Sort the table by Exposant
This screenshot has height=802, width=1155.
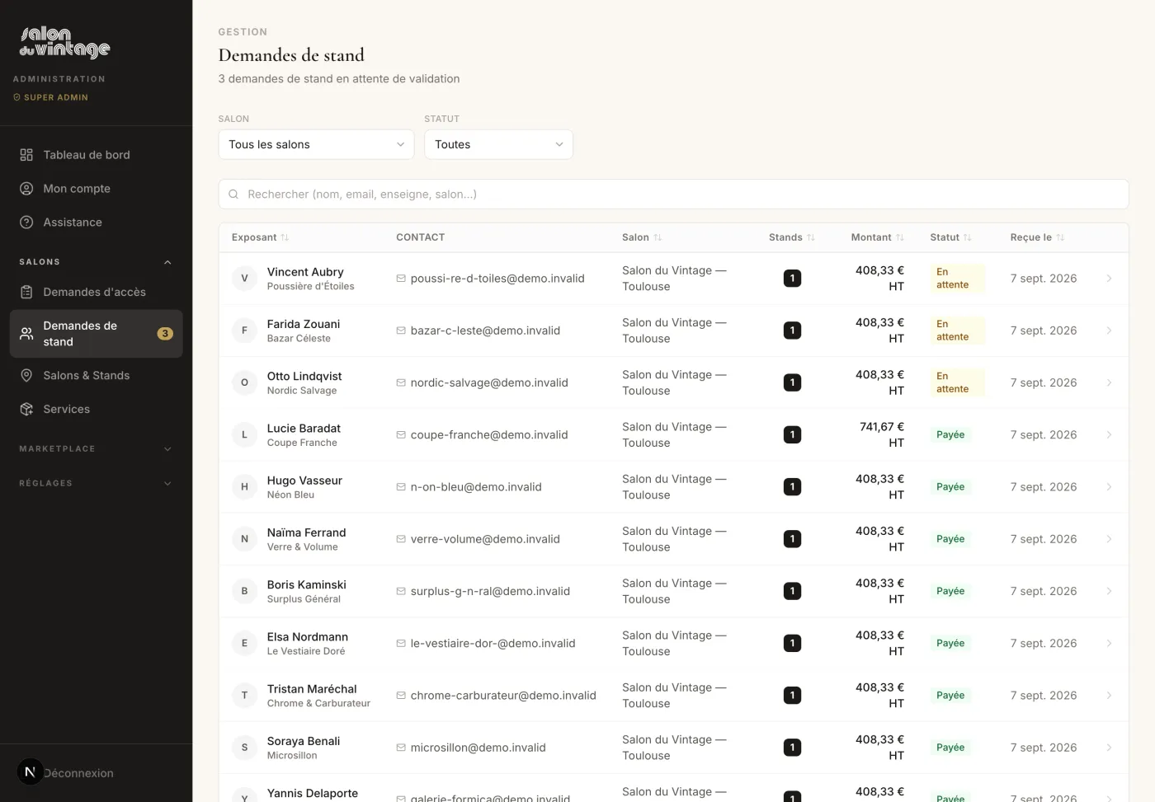[260, 237]
